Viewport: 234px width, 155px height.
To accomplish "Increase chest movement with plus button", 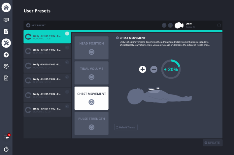I will coord(143,69).
